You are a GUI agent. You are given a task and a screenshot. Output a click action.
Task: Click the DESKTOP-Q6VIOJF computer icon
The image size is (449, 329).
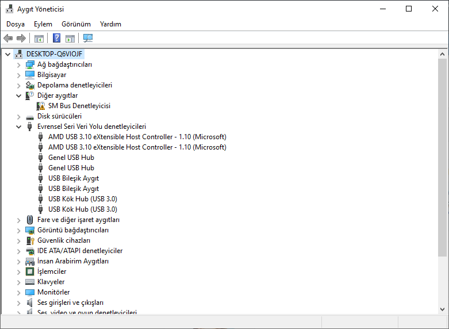point(18,54)
